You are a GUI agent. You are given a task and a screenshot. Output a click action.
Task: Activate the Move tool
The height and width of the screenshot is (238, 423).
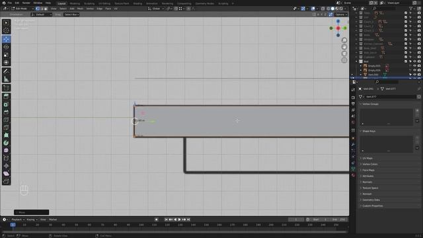(6, 40)
